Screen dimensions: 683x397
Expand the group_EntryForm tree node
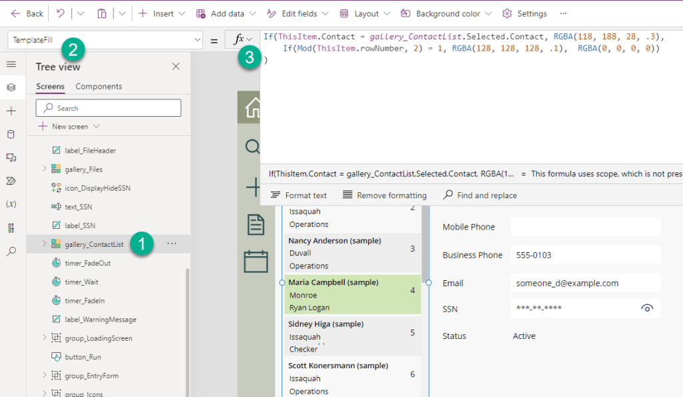(44, 375)
